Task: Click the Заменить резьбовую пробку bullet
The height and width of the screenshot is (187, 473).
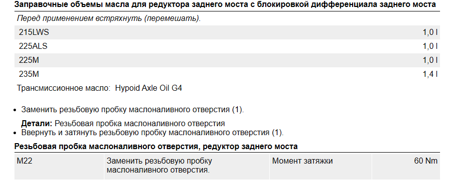Action: 132,110
